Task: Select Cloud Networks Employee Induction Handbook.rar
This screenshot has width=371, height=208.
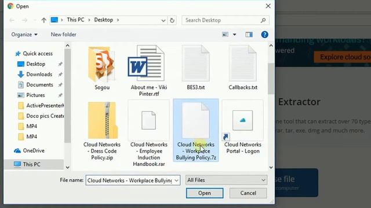Action: [x=148, y=133]
